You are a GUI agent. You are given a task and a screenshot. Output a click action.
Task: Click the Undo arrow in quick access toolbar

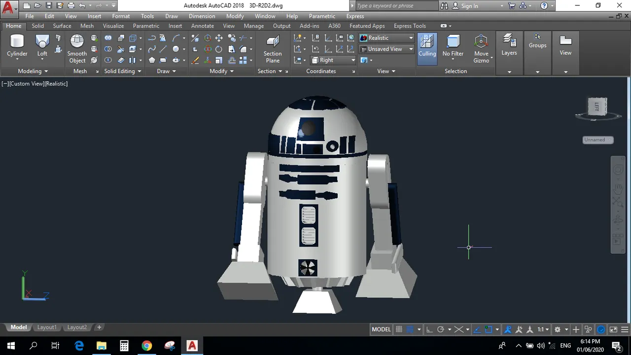pos(82,6)
